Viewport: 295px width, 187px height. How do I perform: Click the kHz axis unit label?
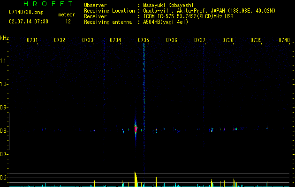pos(4,38)
